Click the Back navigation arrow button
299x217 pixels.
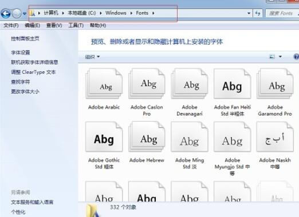pos(6,13)
